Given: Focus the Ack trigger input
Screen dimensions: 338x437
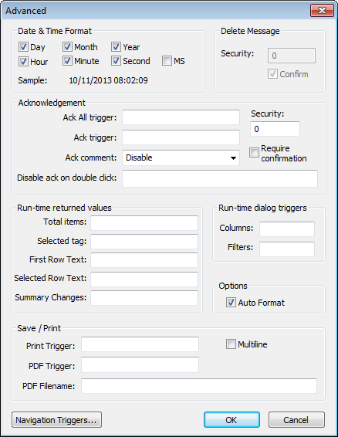Looking at the screenshot, I should coord(181,137).
